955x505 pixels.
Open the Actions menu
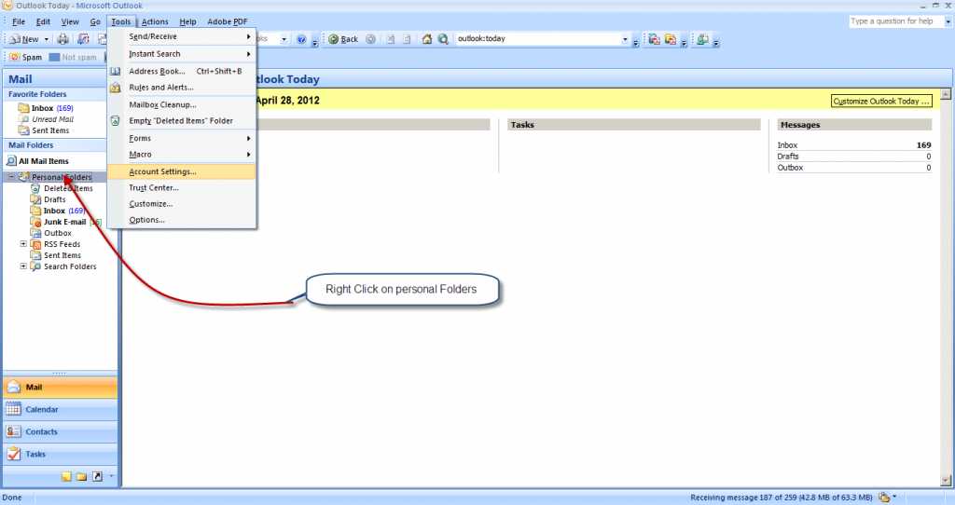pos(155,21)
